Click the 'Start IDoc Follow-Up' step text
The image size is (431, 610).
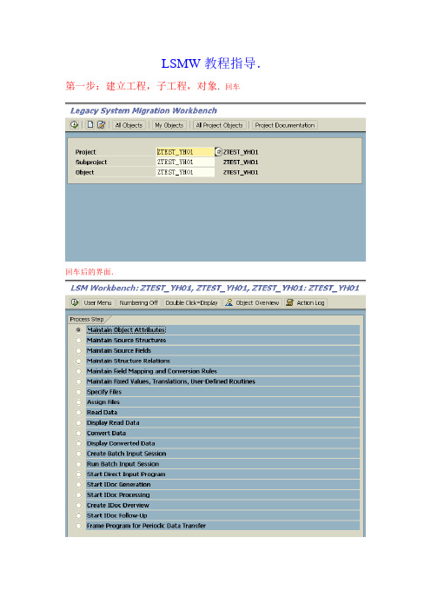[116, 515]
